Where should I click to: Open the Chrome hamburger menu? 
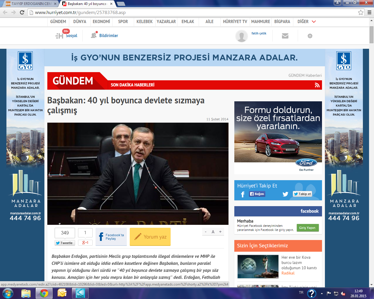pyautogui.click(x=369, y=12)
